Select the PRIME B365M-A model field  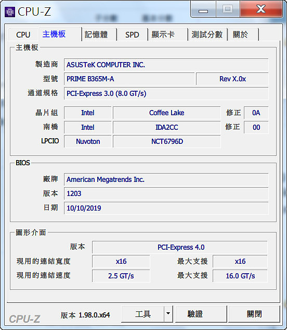129,79
